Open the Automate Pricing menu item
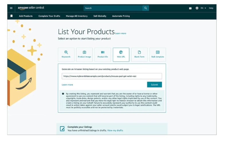Viewport: 229px width, 143px height. tap(121, 16)
